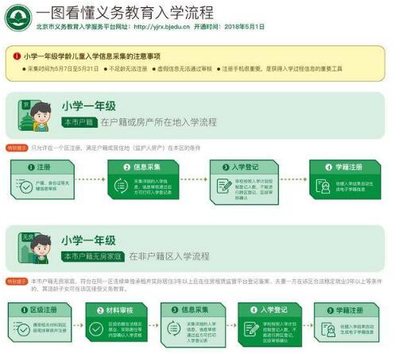Image resolution: width=395 pixels, height=353 pixels.
Task: Click 开通时间:2018年5月1日 text
Action: point(230,27)
